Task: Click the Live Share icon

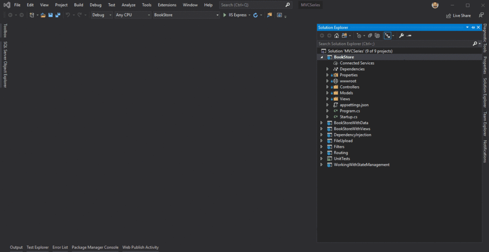Action: tap(448, 15)
